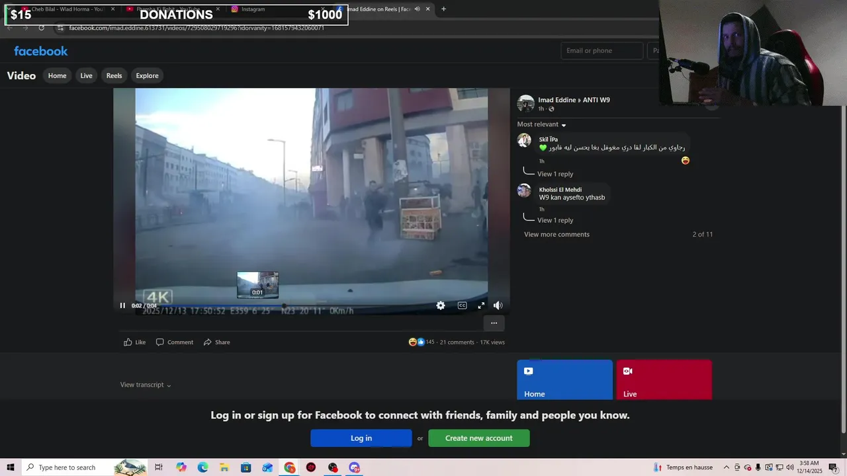
Task: Click the Facebook logo
Action: [x=41, y=51]
